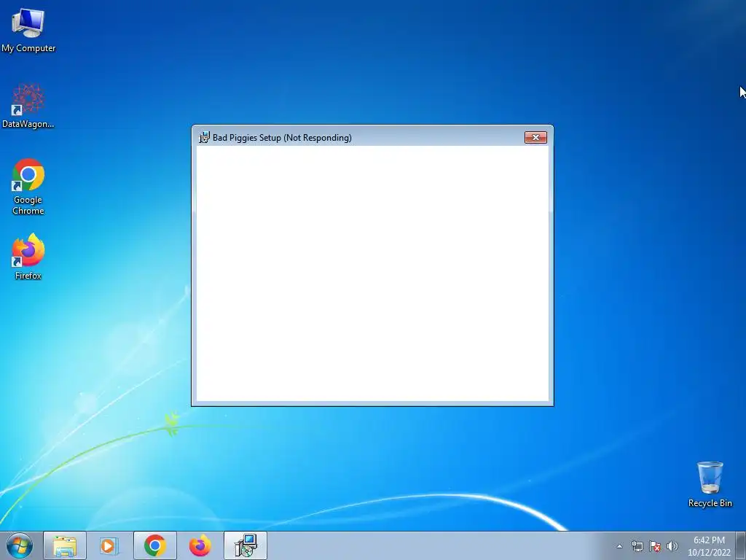Select the Google Chrome desktop shortcut
The image size is (746, 560).
[28, 187]
